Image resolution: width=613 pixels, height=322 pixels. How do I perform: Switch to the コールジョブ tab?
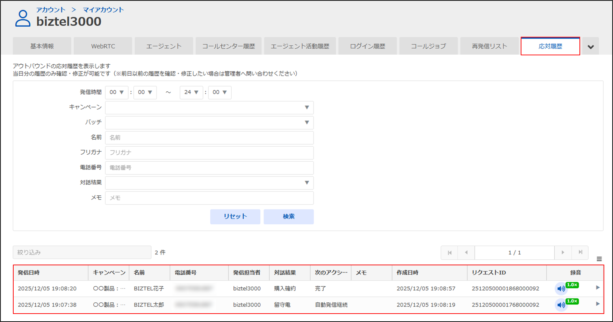(x=428, y=46)
